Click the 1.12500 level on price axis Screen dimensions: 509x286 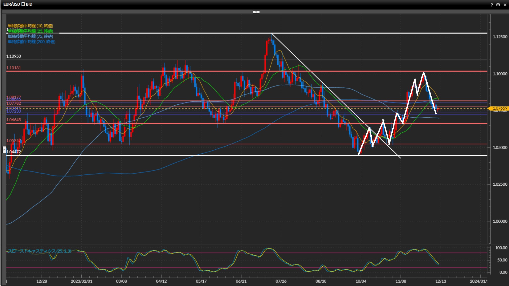click(x=500, y=37)
